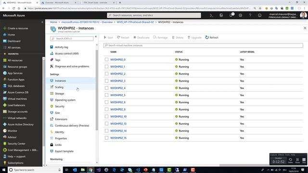Select checkbox for WVDHP02_1

click(x=106, y=66)
